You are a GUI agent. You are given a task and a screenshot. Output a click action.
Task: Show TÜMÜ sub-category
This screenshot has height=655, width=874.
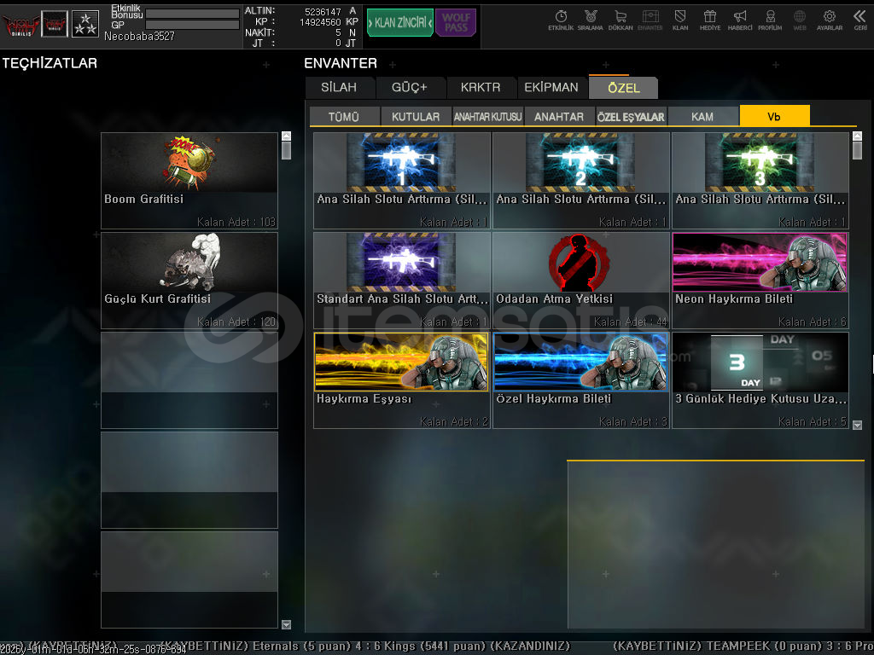344,116
